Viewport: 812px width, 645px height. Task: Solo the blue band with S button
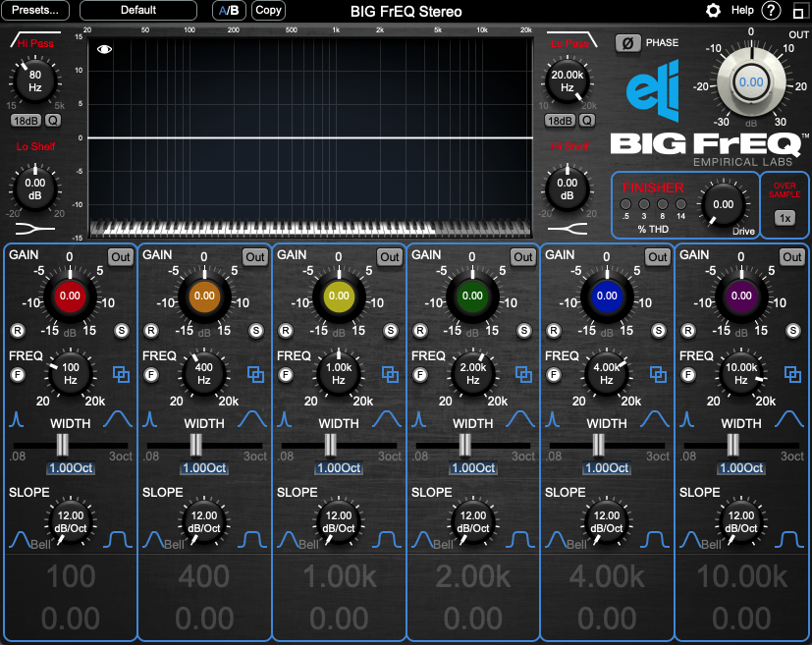(x=659, y=331)
